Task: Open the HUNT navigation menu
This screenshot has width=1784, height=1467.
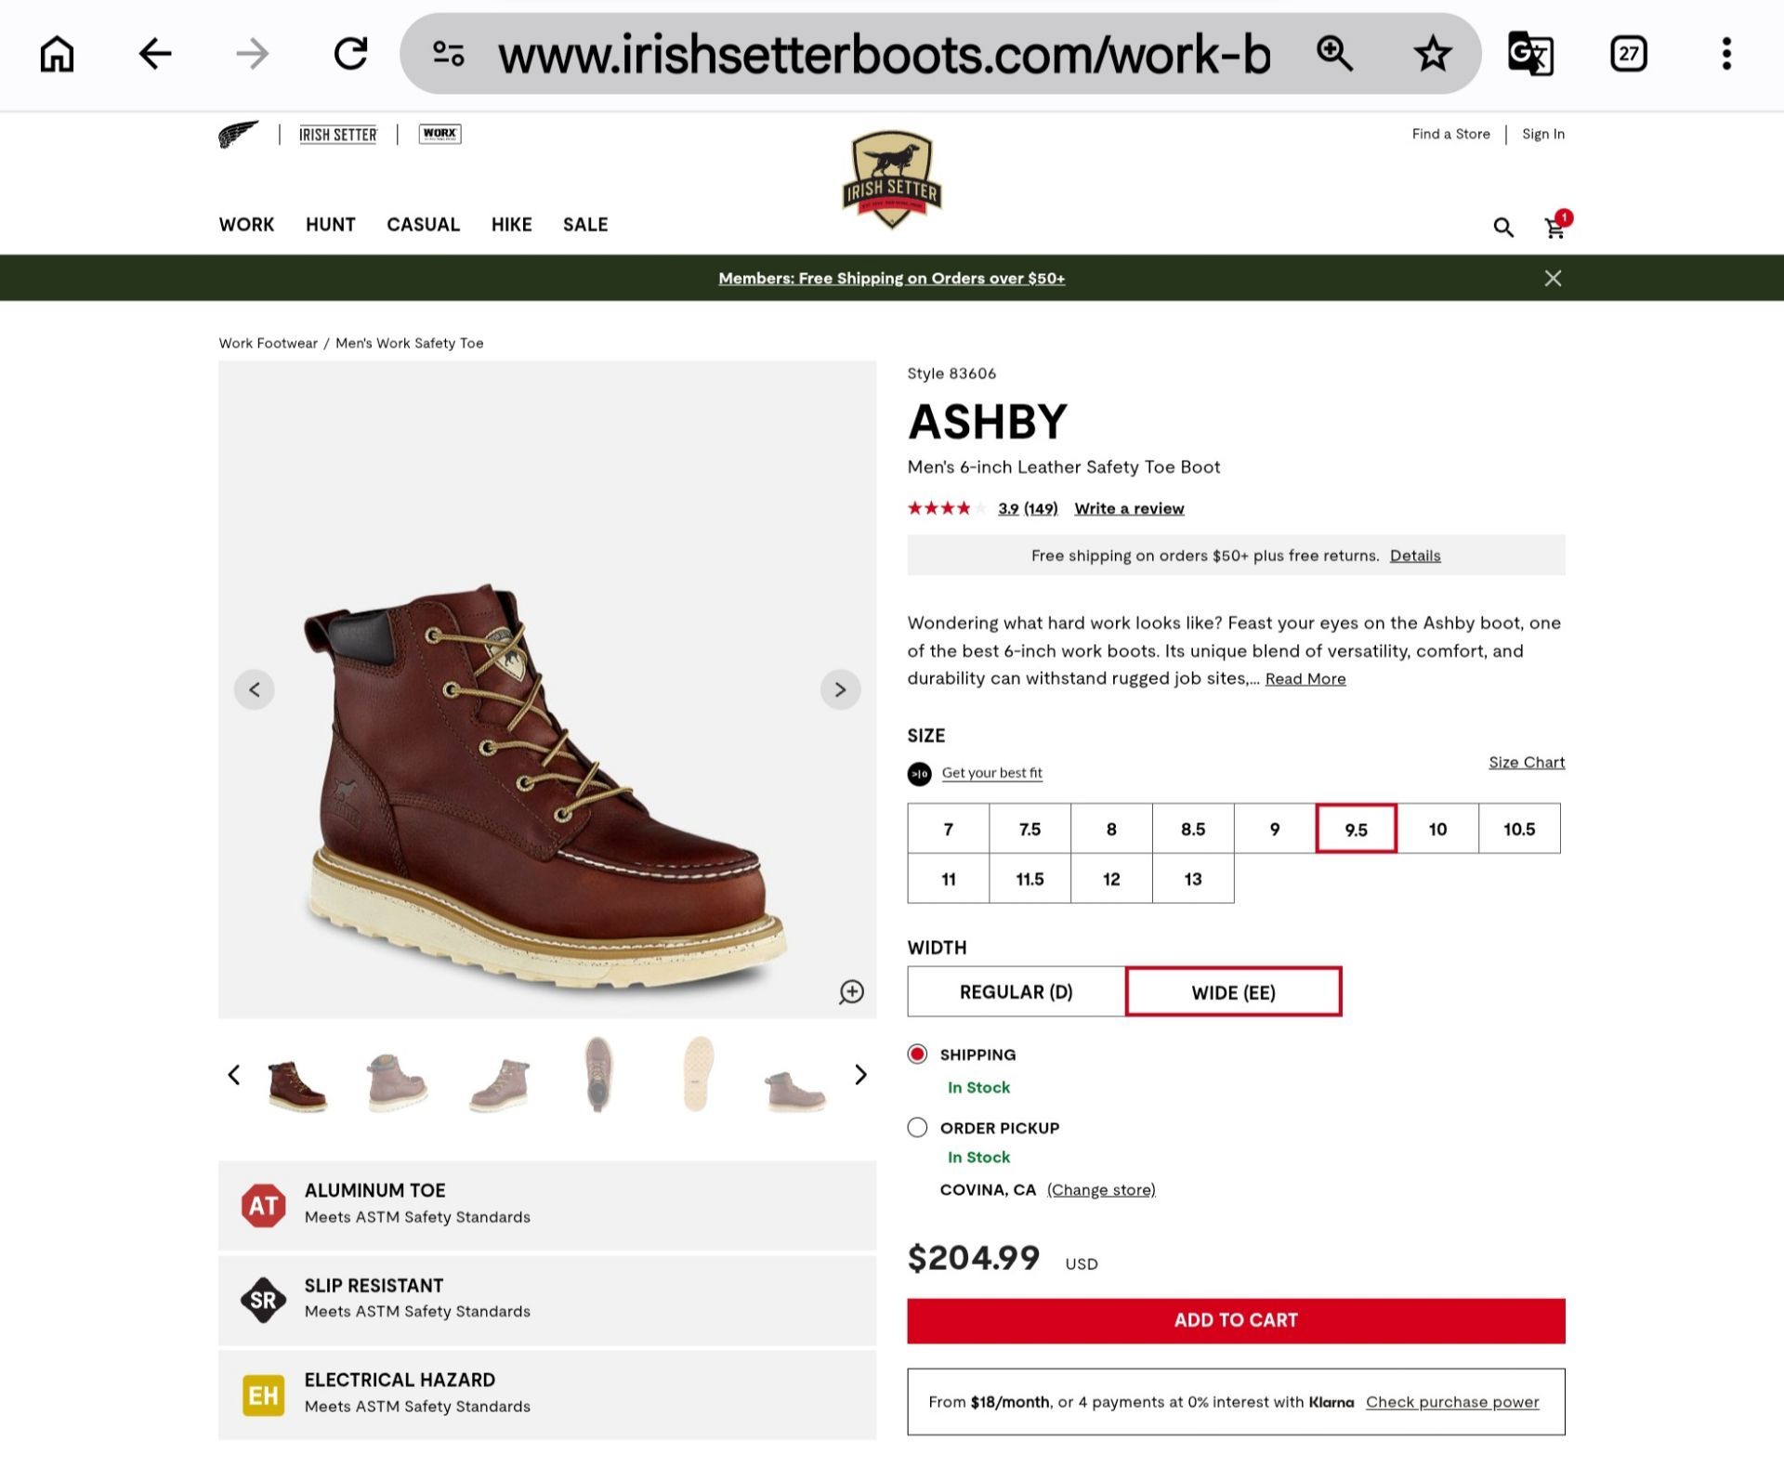Action: point(331,225)
